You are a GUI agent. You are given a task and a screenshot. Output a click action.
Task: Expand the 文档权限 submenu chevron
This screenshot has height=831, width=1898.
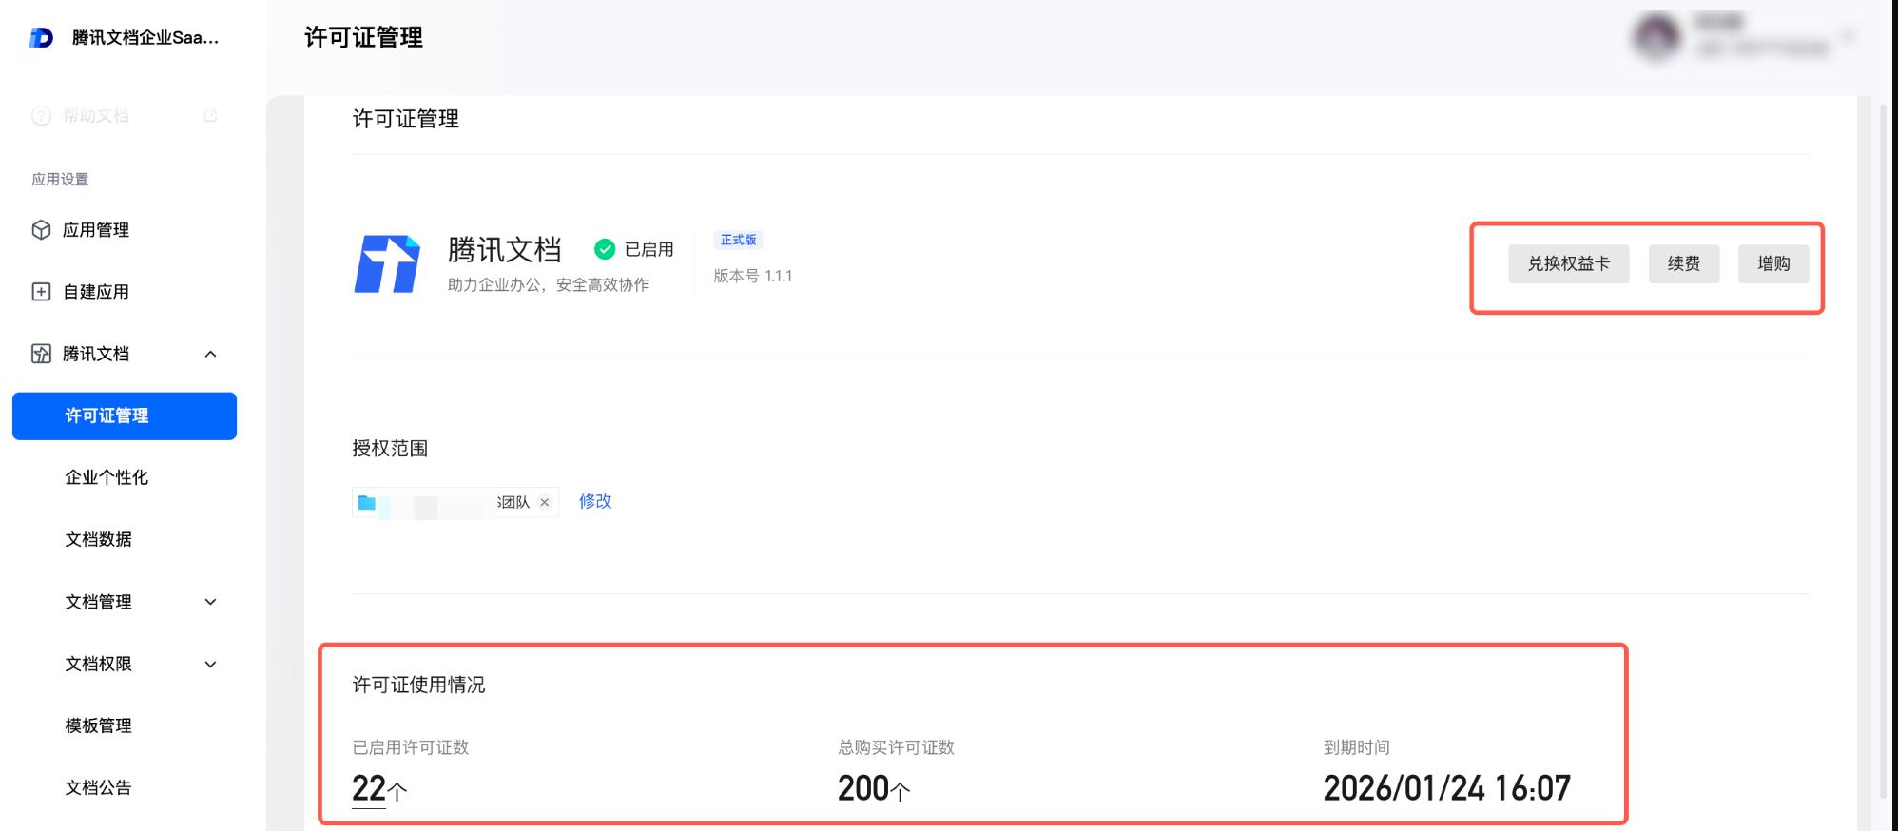pyautogui.click(x=211, y=664)
